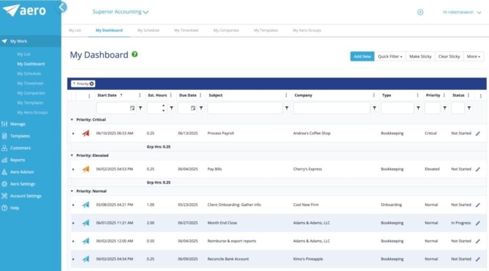The height and width of the screenshot is (271, 489).
Task: Click the Add New button
Action: 362,56
